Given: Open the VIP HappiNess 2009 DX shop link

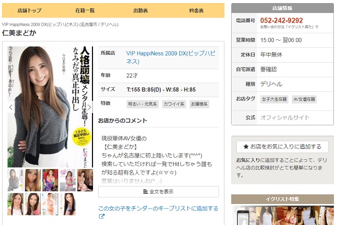Looking at the screenshot, I should [164, 57].
